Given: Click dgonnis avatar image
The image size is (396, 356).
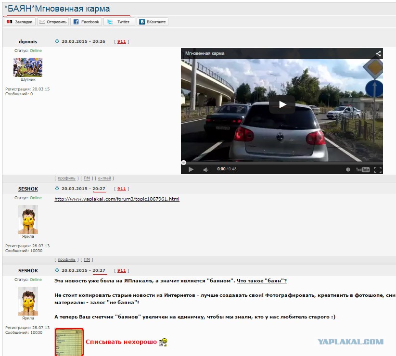Looking at the screenshot, I should click(x=28, y=67).
